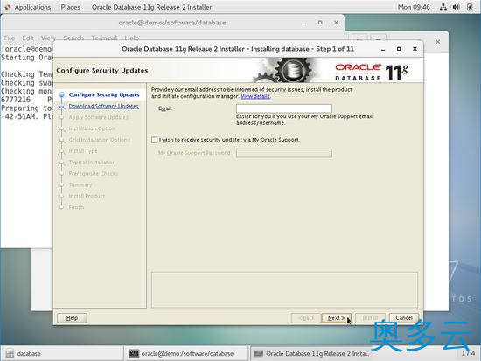Click Oracle Database 11g Release 2 Installer panel item

tap(151, 7)
